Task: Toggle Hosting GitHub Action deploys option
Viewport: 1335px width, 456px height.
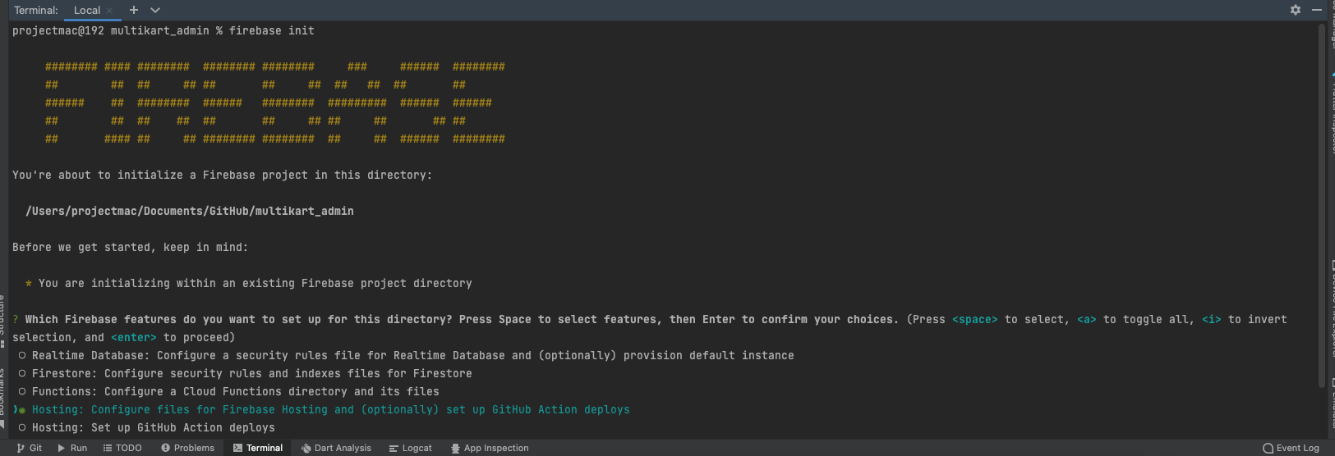Action: tap(22, 427)
